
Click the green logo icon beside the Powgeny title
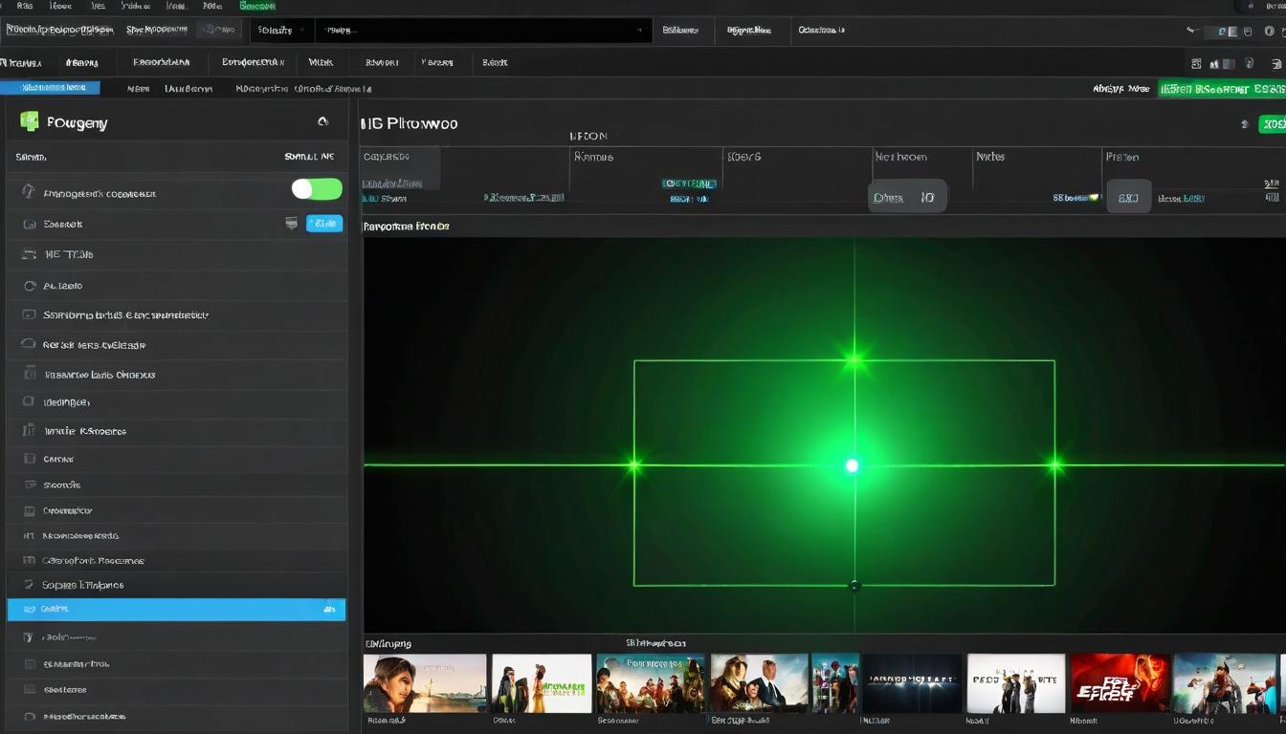pos(30,121)
